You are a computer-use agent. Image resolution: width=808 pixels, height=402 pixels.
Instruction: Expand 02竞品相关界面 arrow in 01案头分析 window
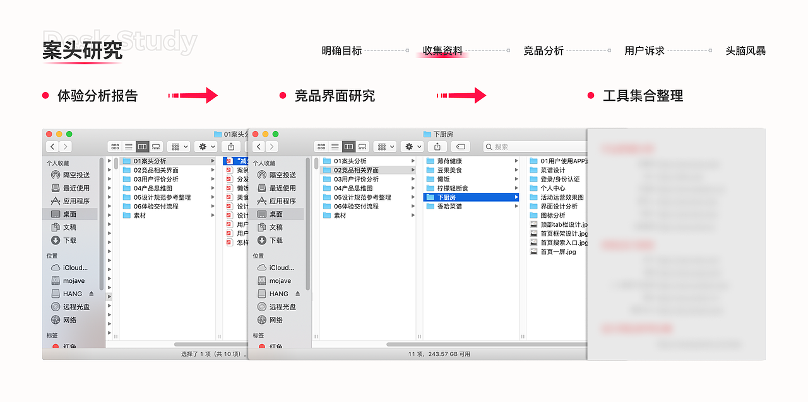212,170
